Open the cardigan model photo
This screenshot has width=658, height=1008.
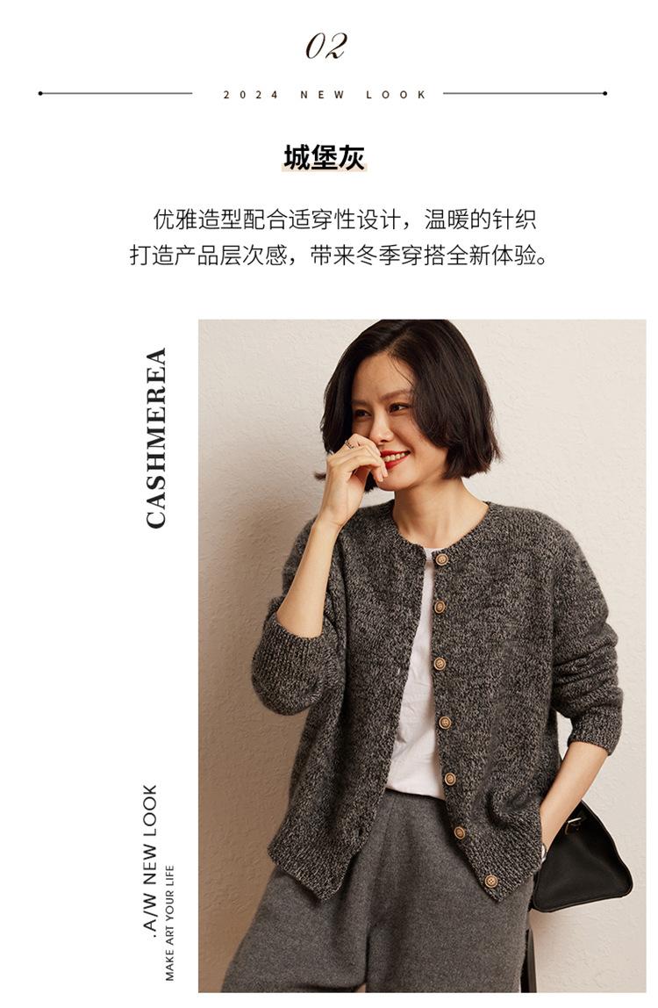(x=422, y=656)
